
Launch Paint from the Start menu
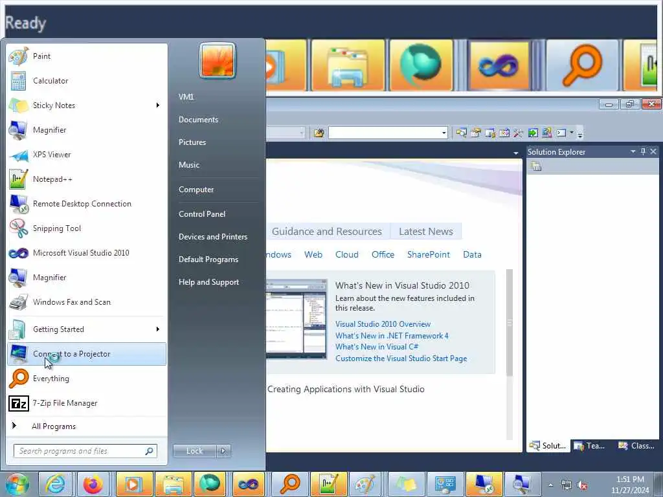pos(87,56)
